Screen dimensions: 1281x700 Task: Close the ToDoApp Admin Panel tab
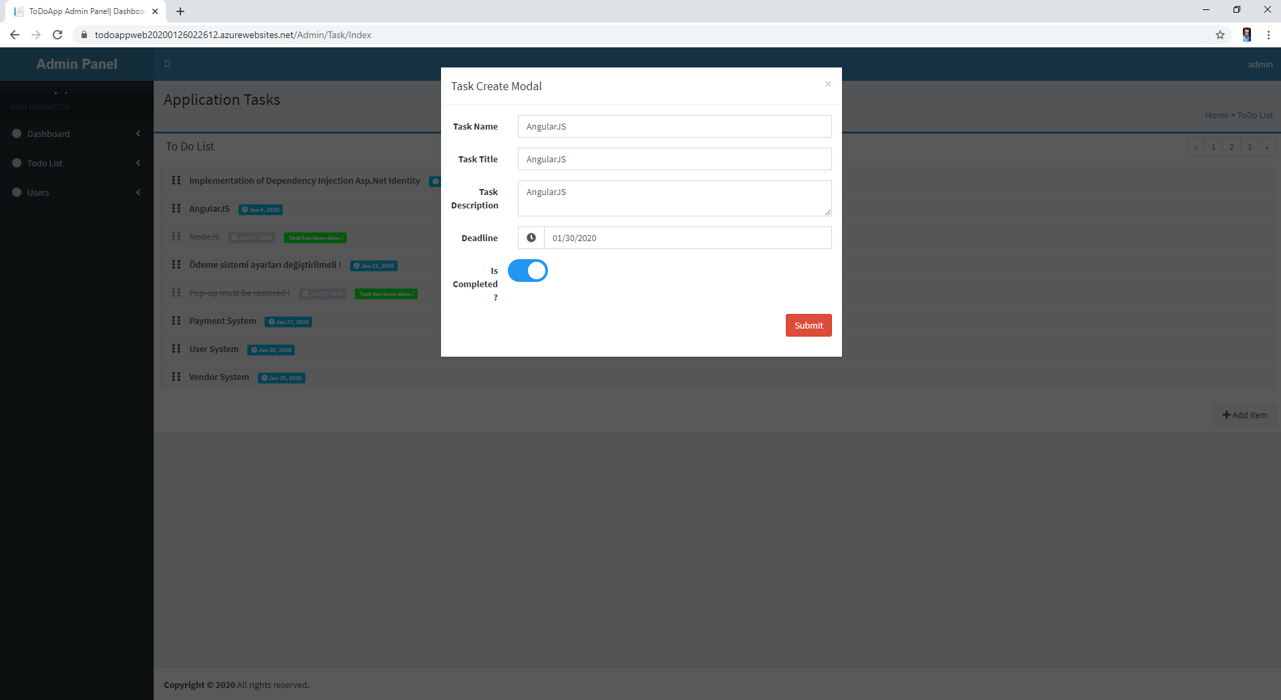tap(155, 11)
